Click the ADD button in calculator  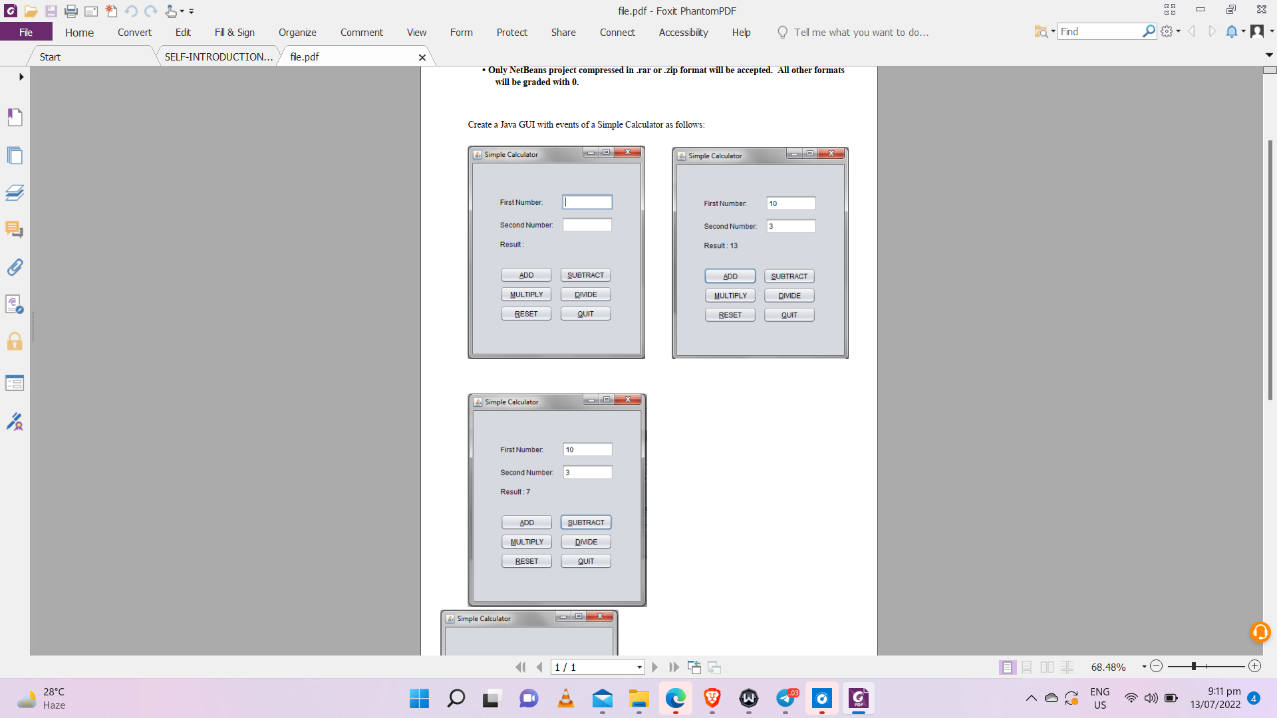[x=526, y=275]
